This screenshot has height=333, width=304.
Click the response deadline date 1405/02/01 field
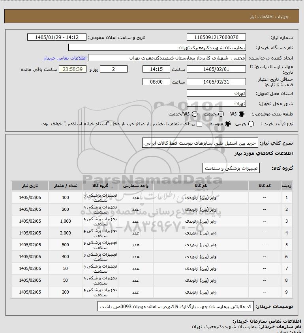tap(216, 69)
